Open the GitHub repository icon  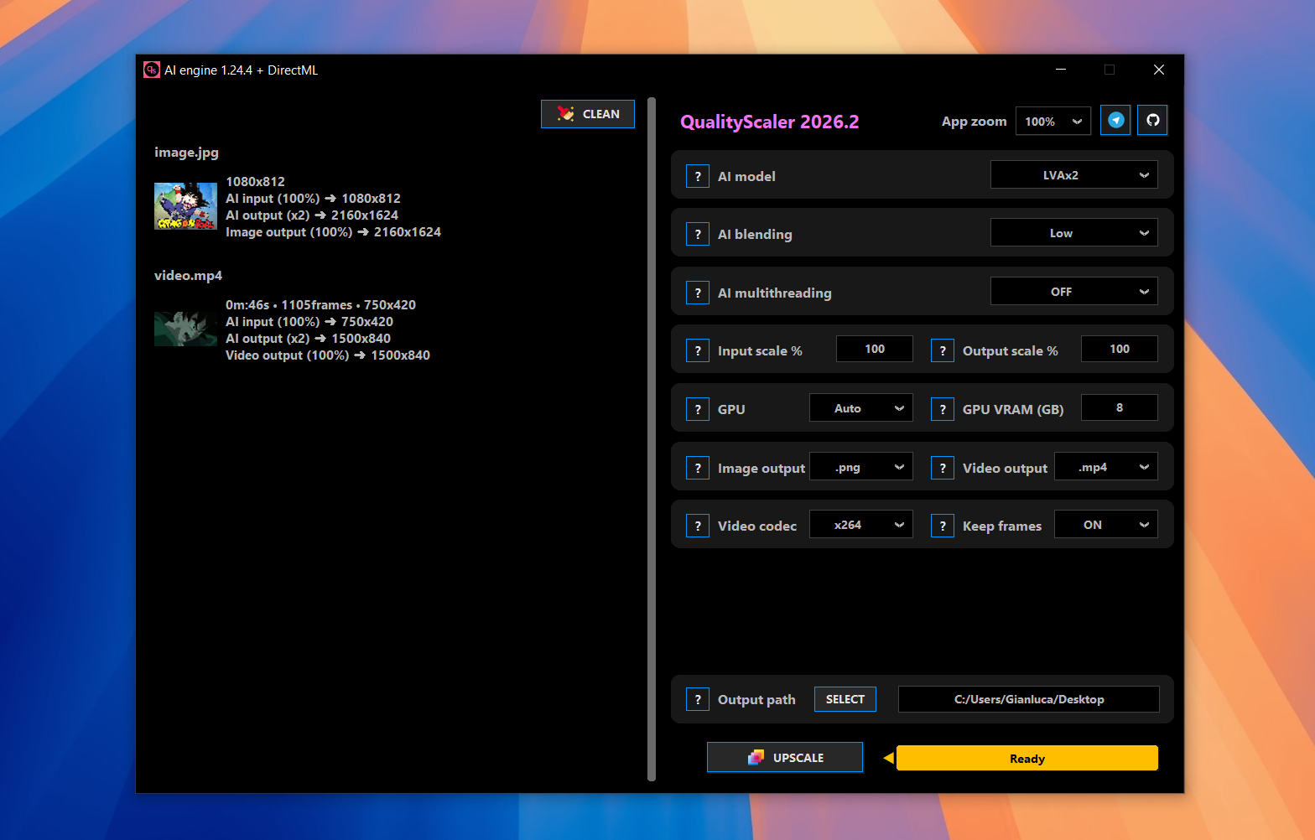(1153, 121)
